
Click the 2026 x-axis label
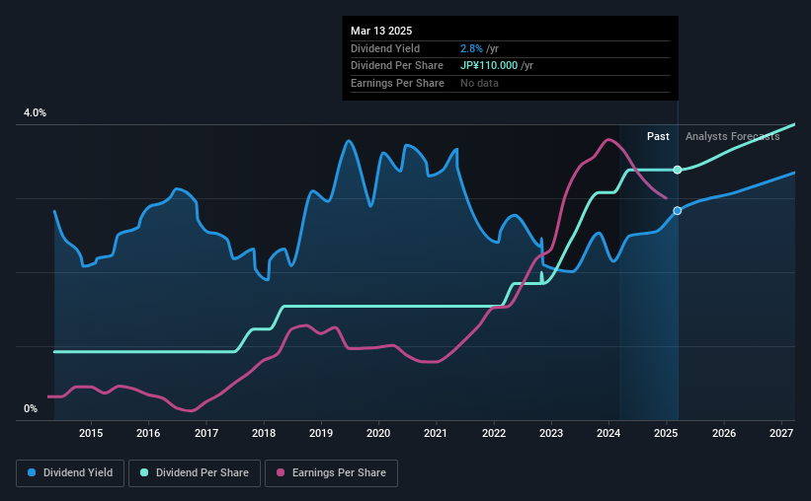724,433
